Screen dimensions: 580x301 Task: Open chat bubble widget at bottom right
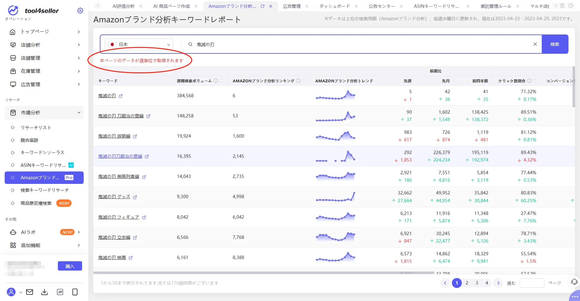click(x=575, y=296)
